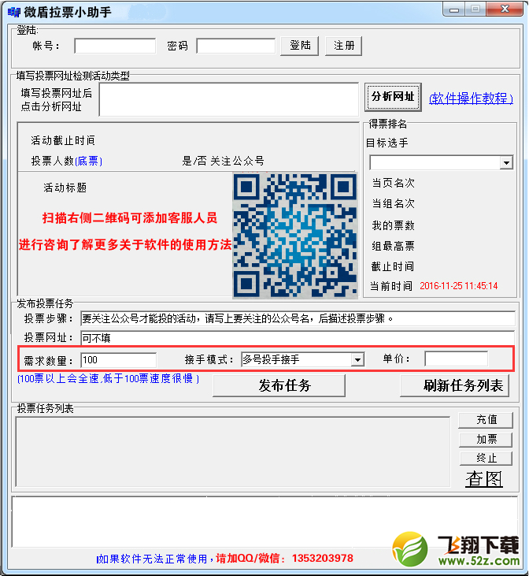Close the 微盾拉票小助手 window
This screenshot has width=529, height=576.
point(505,9)
